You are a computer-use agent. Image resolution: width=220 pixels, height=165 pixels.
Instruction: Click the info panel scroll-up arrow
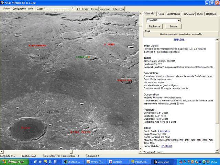pos(217,40)
